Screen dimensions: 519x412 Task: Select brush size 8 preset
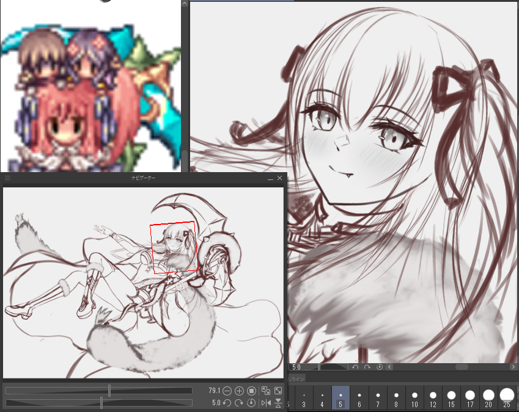(396, 398)
